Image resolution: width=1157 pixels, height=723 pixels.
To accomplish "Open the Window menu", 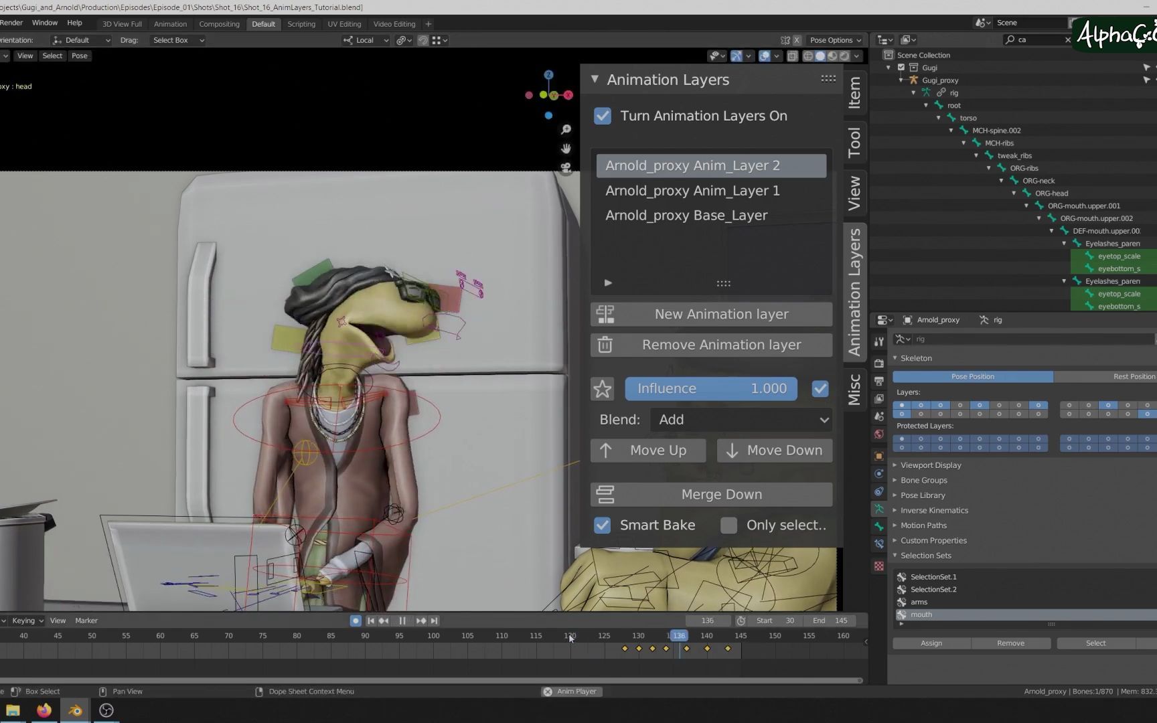I will point(45,22).
